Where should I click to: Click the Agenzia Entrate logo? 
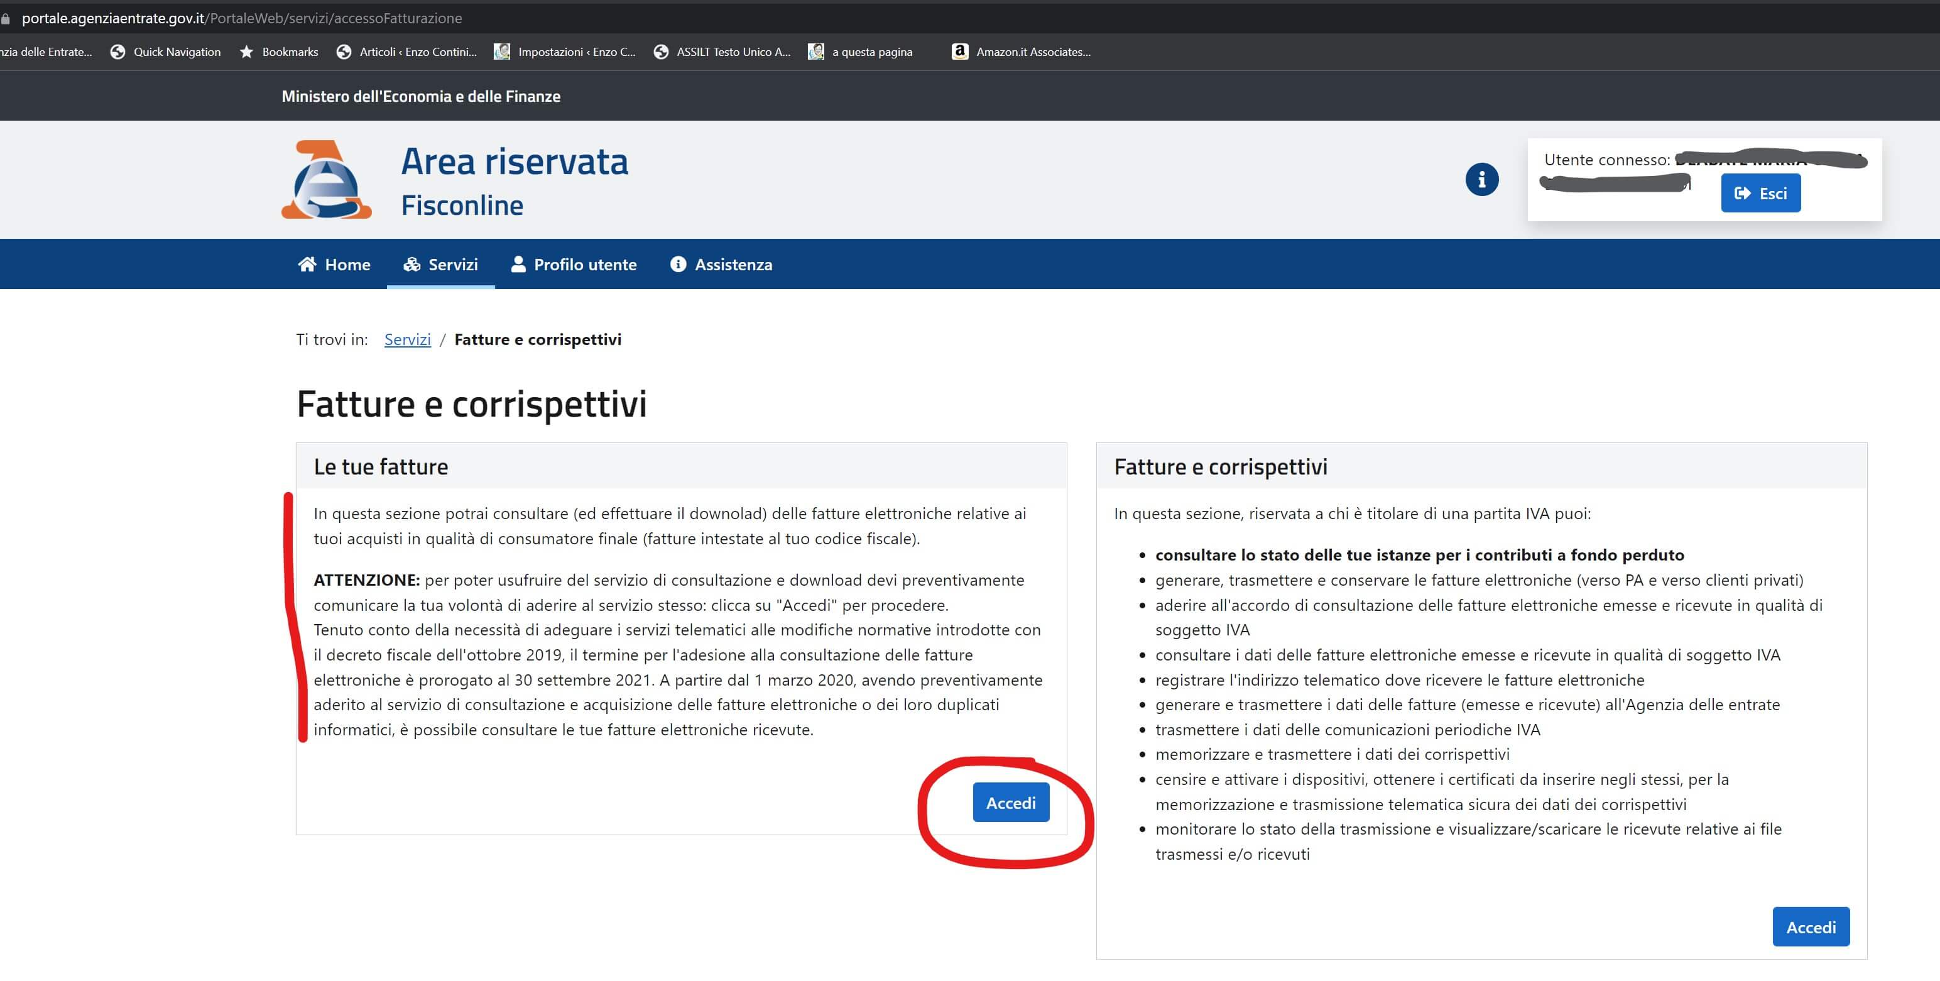point(326,180)
